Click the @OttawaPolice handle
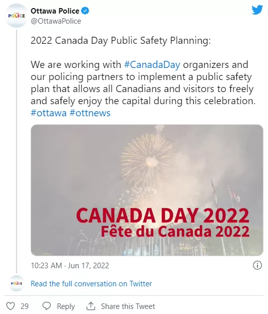 tap(56, 21)
